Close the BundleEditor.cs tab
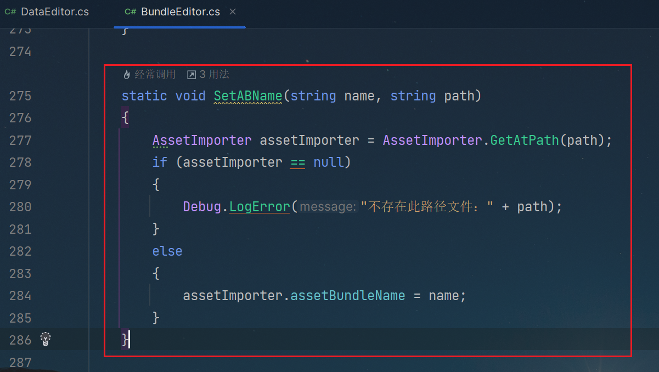The width and height of the screenshot is (659, 372). coord(233,12)
